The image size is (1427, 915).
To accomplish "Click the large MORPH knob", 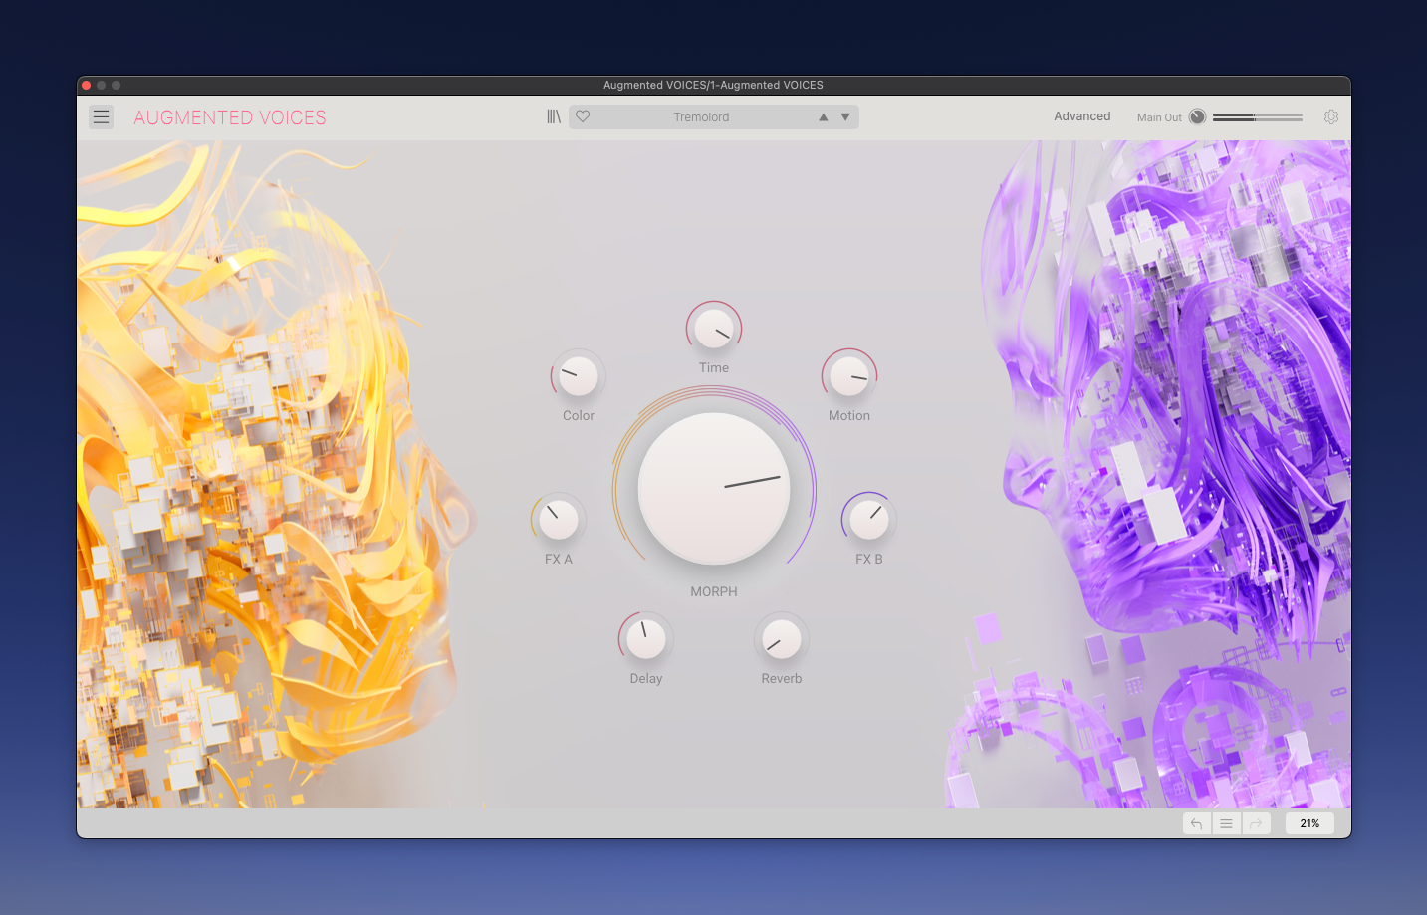I will tap(714, 489).
